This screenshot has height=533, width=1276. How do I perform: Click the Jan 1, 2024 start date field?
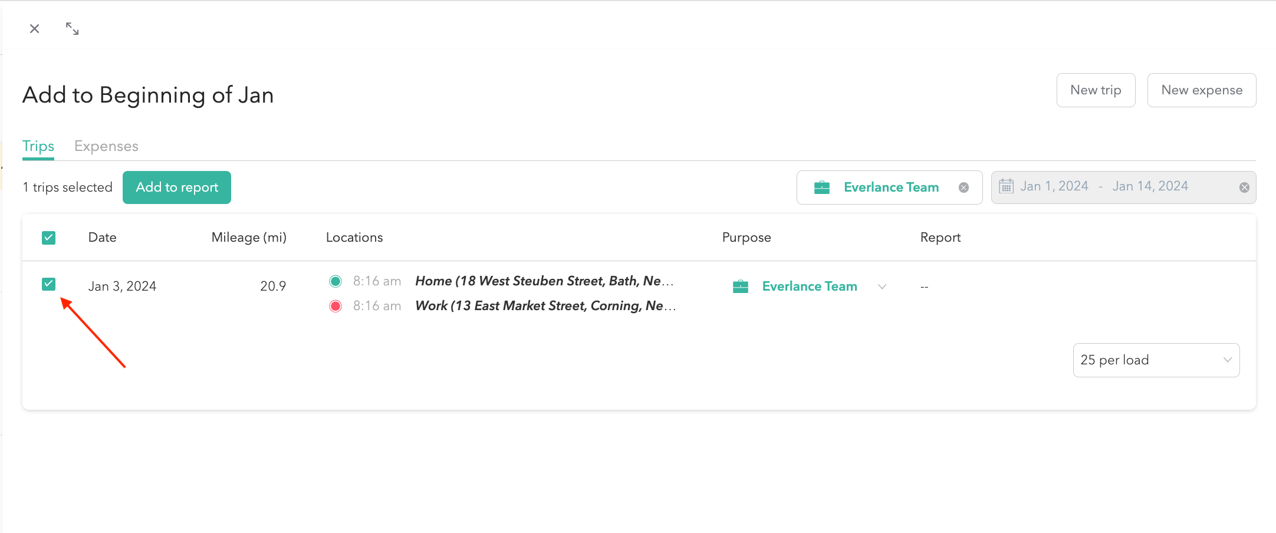(1054, 186)
